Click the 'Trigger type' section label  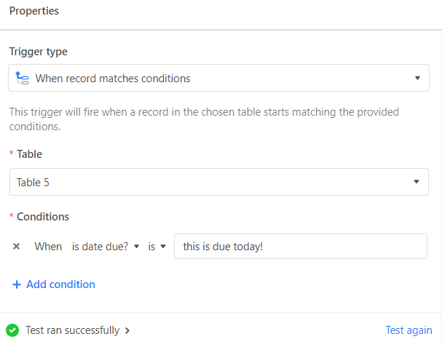[x=39, y=52]
